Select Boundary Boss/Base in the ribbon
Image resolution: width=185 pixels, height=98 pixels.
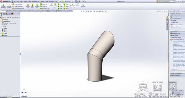(x=18, y=9)
